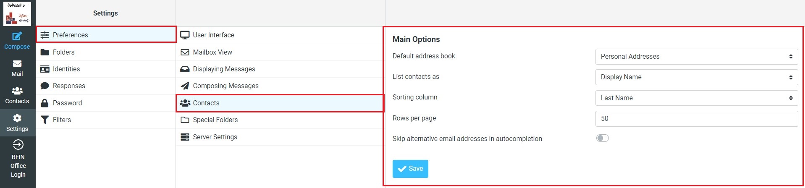
Task: Open Server Settings preferences
Action: point(215,137)
